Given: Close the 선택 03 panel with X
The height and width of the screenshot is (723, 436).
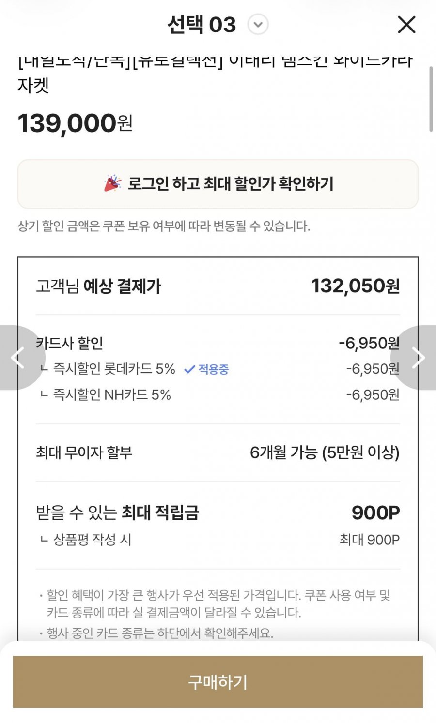Looking at the screenshot, I should click(x=406, y=24).
